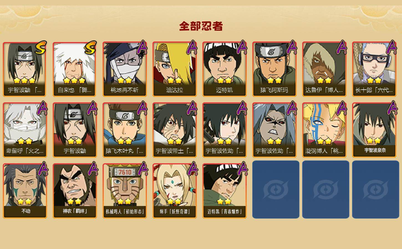
Task: Choose the 桃地再不斩 ninja card
Action: pyautogui.click(x=124, y=69)
